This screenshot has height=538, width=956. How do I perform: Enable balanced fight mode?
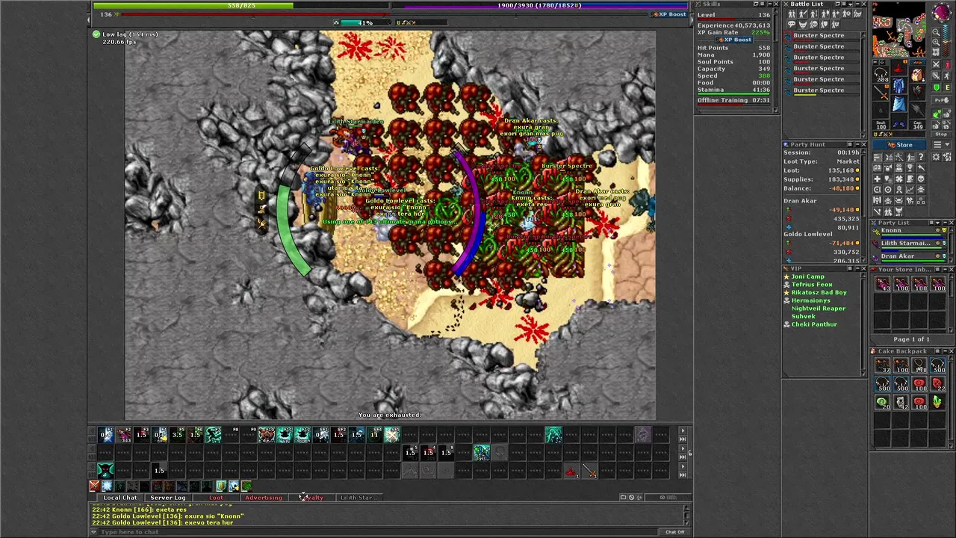point(937,75)
